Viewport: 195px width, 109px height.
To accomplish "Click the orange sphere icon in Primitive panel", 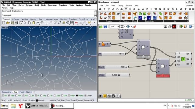I will click(x=129, y=18).
